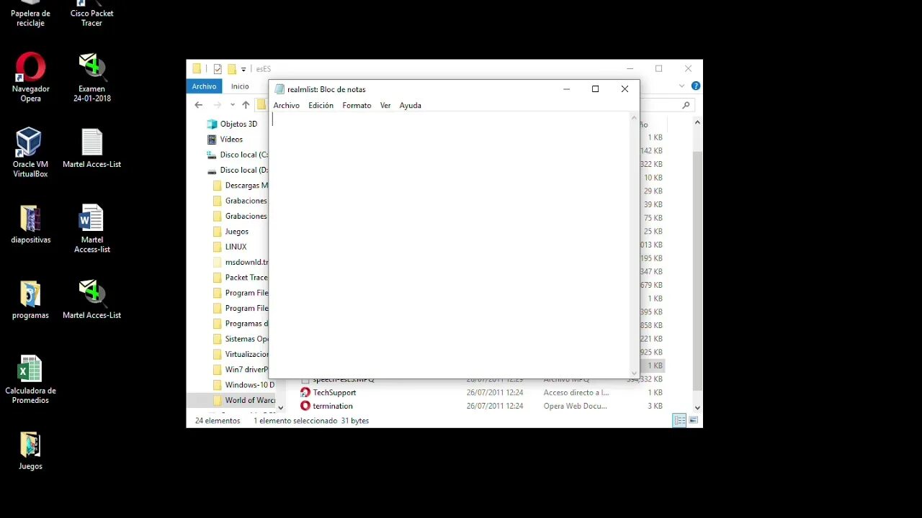The width and height of the screenshot is (922, 518).
Task: Maximize the esES Explorer window
Action: (x=658, y=69)
